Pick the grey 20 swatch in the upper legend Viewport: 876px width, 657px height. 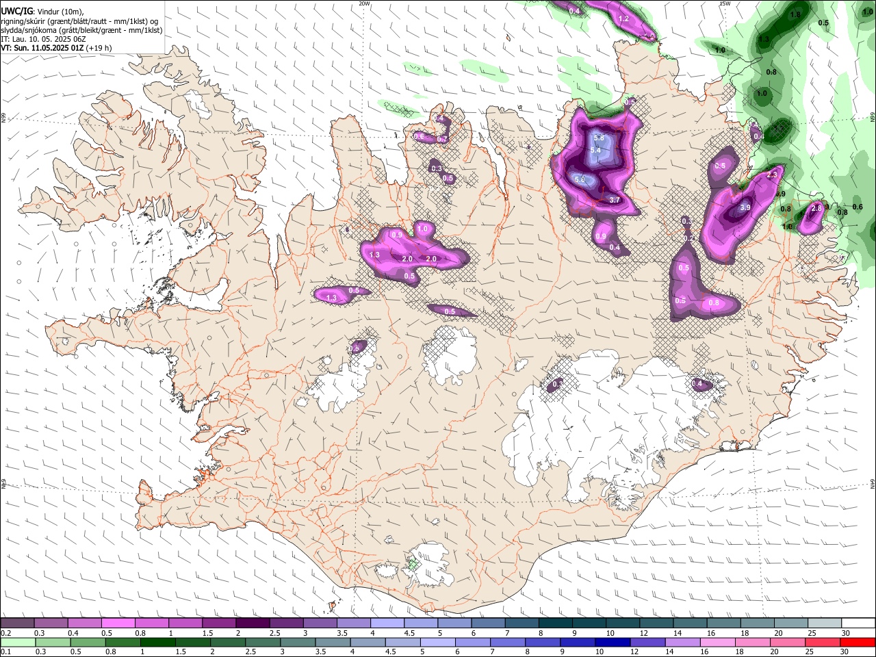[791, 623]
